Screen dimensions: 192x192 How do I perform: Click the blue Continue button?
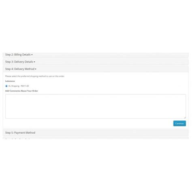[179, 124]
